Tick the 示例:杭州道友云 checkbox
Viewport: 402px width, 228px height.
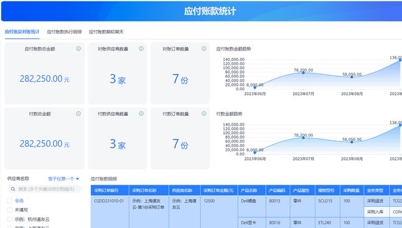click(10, 219)
